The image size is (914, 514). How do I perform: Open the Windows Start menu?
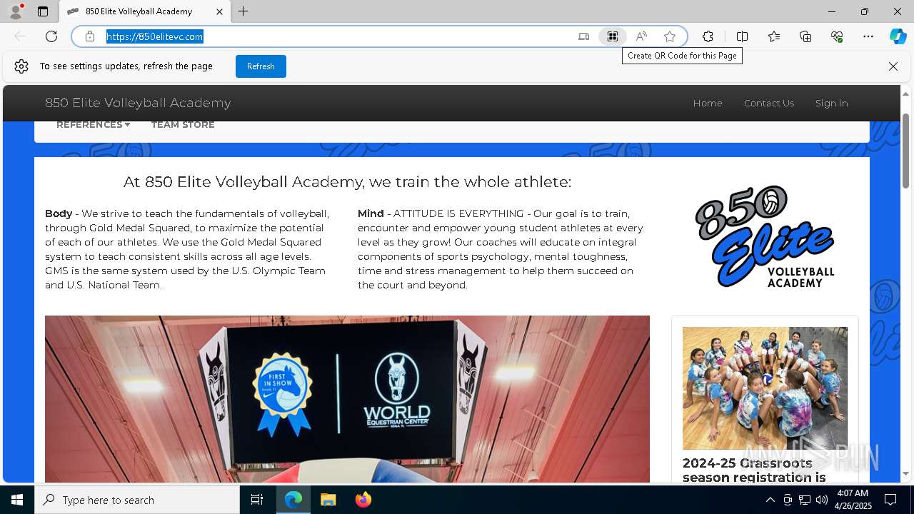point(17,500)
